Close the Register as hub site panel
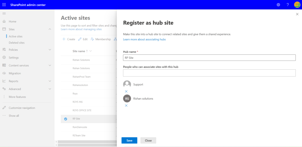 point(297,14)
